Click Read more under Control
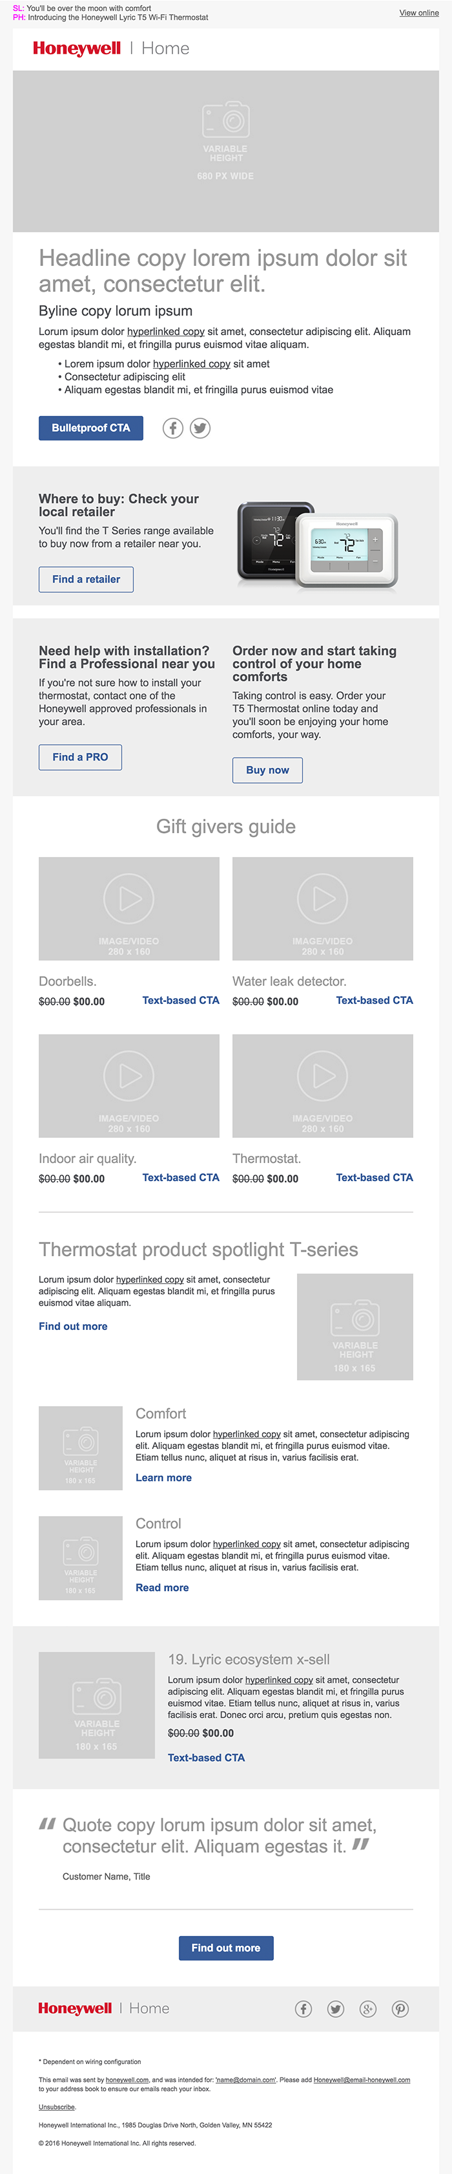The width and height of the screenshot is (452, 2174). [x=161, y=1587]
